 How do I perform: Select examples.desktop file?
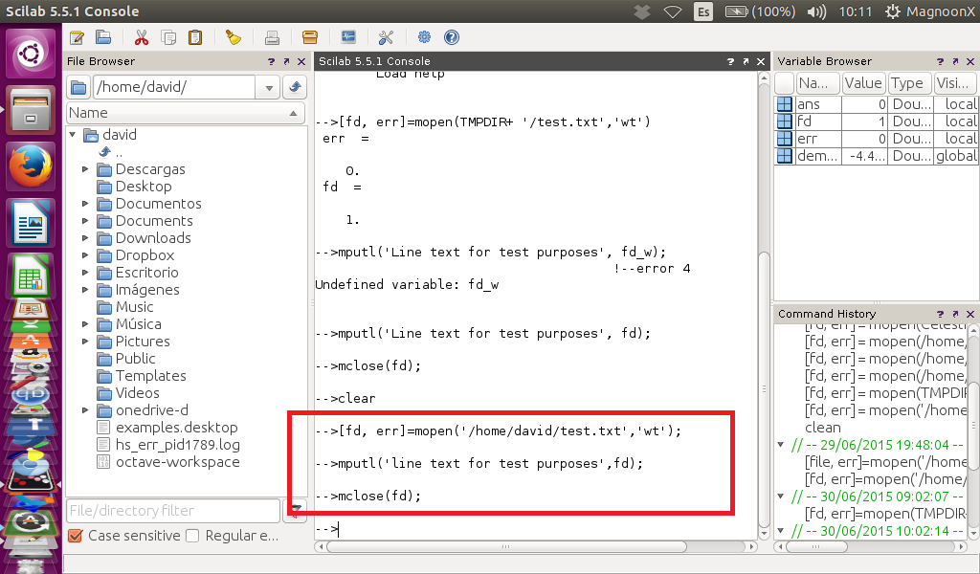tap(176, 428)
